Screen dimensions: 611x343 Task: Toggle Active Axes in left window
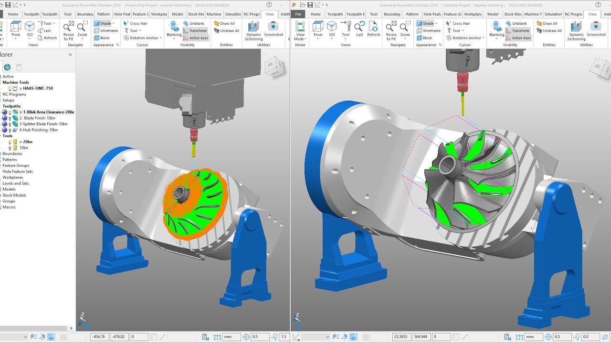(196, 38)
